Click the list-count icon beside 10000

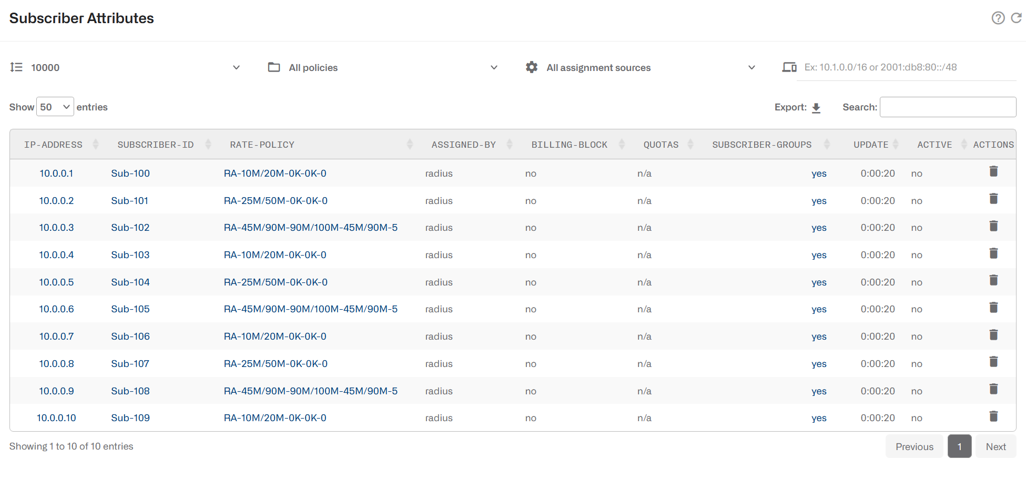coord(16,67)
